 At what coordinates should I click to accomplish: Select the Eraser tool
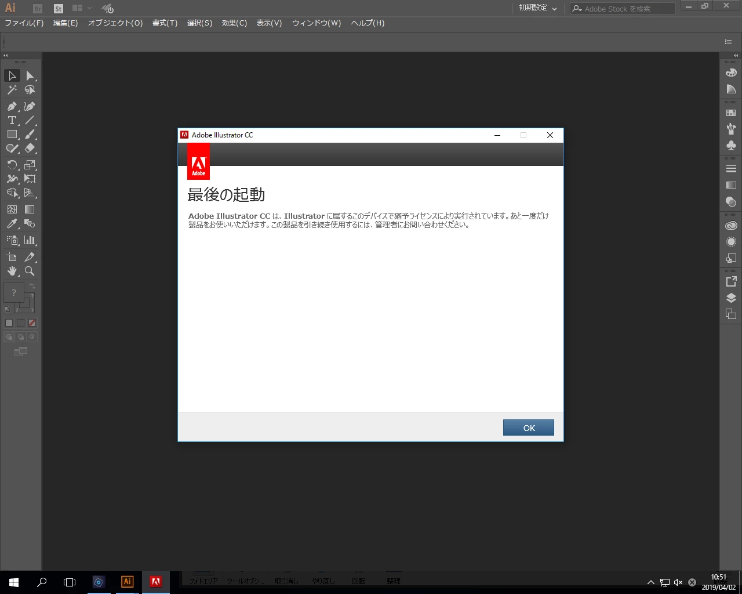pyautogui.click(x=30, y=148)
